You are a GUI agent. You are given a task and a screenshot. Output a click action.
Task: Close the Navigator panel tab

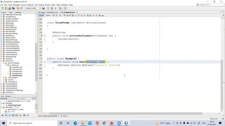point(13,96)
